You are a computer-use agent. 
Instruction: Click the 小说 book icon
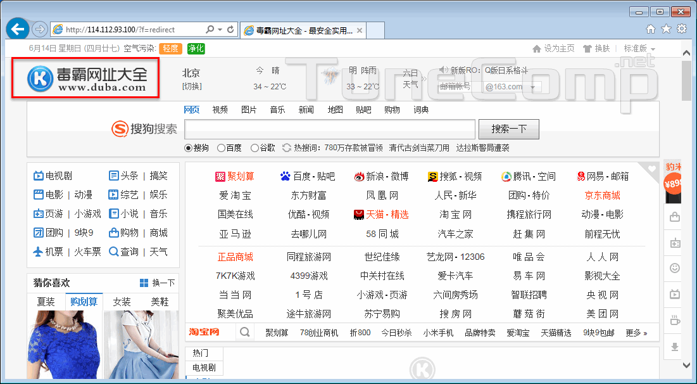[x=114, y=214]
